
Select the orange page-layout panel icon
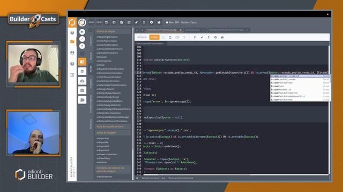pyautogui.click(x=82, y=62)
